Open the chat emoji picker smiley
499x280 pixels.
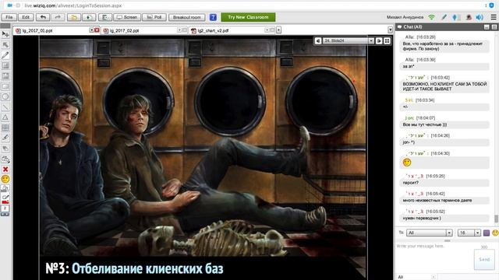click(x=495, y=233)
